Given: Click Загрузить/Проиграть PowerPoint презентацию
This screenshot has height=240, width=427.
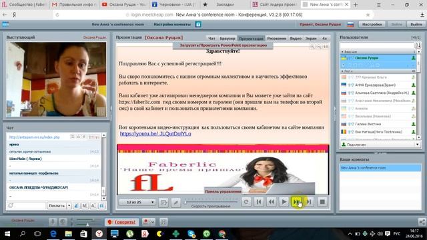Looking at the screenshot, I should [223, 45].
